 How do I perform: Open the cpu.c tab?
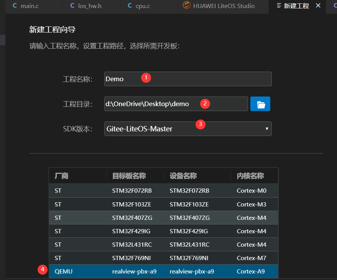[149, 6]
